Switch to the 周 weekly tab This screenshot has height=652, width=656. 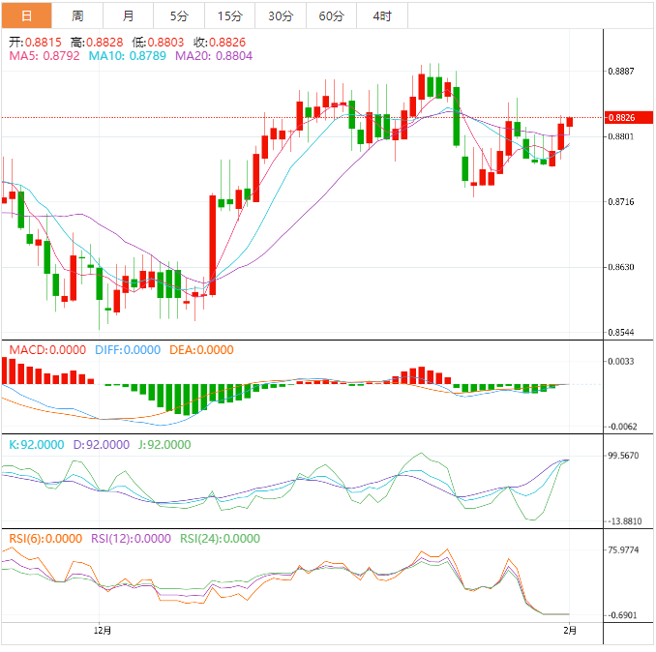coord(77,15)
